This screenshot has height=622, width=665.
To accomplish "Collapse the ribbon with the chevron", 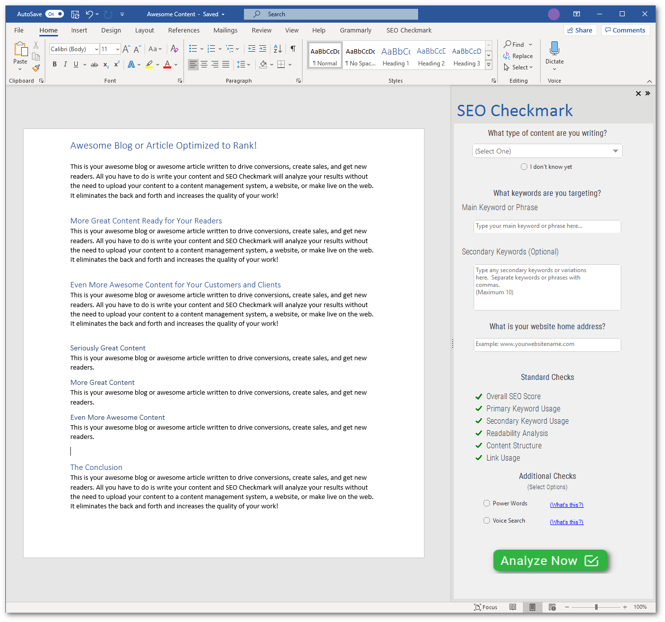I will pyautogui.click(x=649, y=81).
